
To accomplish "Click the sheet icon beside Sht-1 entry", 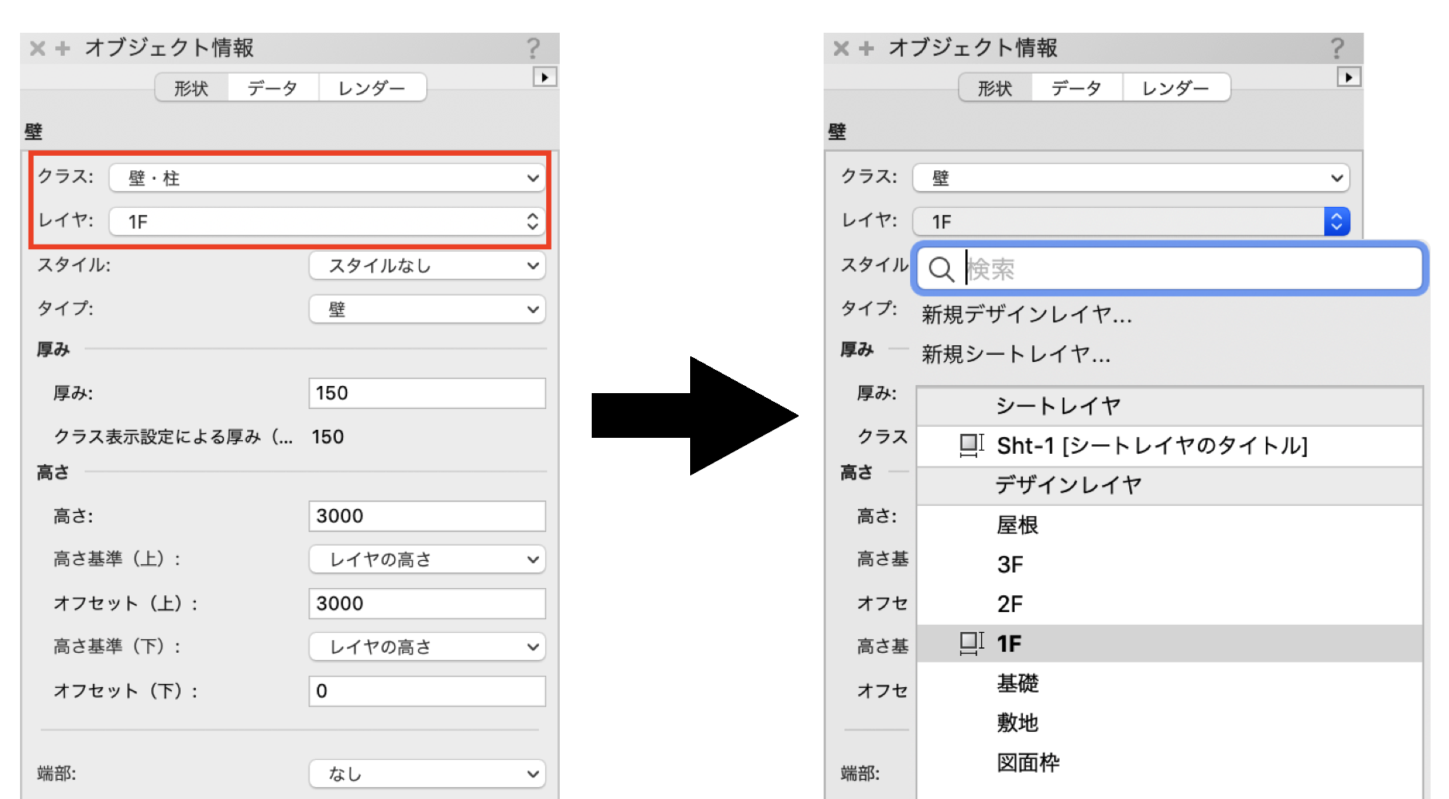I will point(972,445).
